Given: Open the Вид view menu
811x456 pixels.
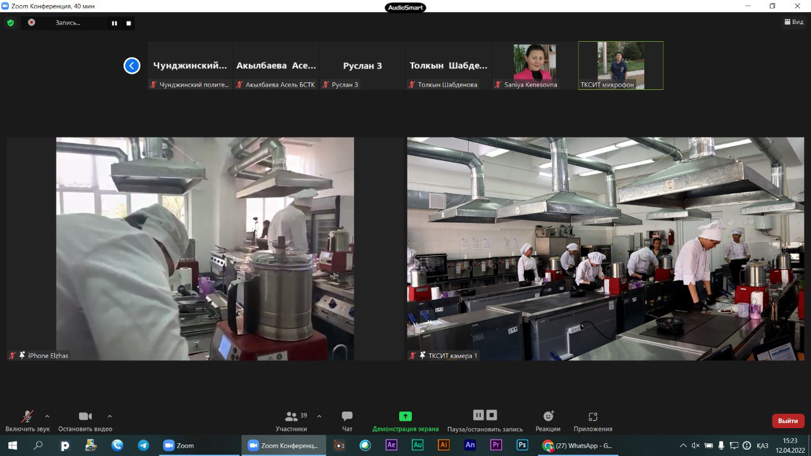Looking at the screenshot, I should pos(793,22).
